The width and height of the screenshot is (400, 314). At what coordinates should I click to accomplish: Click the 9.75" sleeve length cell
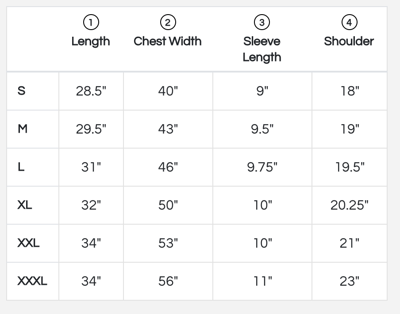(262, 167)
